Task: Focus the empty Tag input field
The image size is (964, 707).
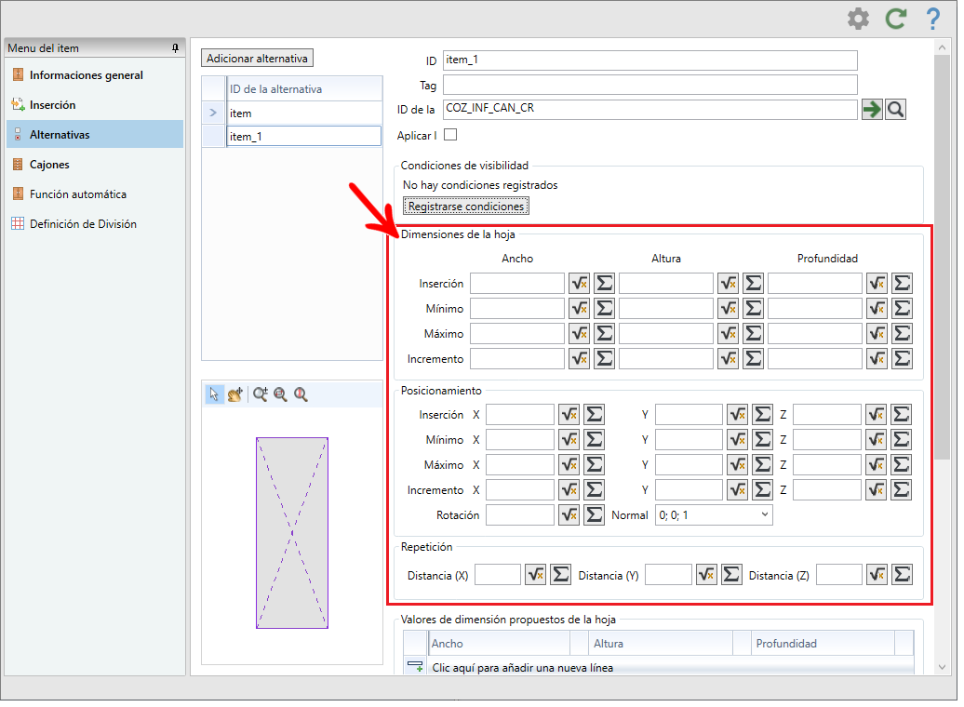Action: point(649,85)
